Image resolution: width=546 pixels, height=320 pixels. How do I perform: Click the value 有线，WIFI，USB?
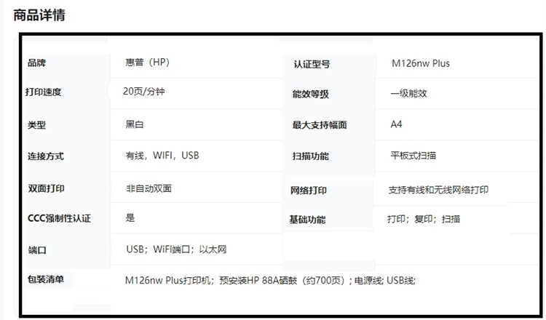(x=162, y=155)
